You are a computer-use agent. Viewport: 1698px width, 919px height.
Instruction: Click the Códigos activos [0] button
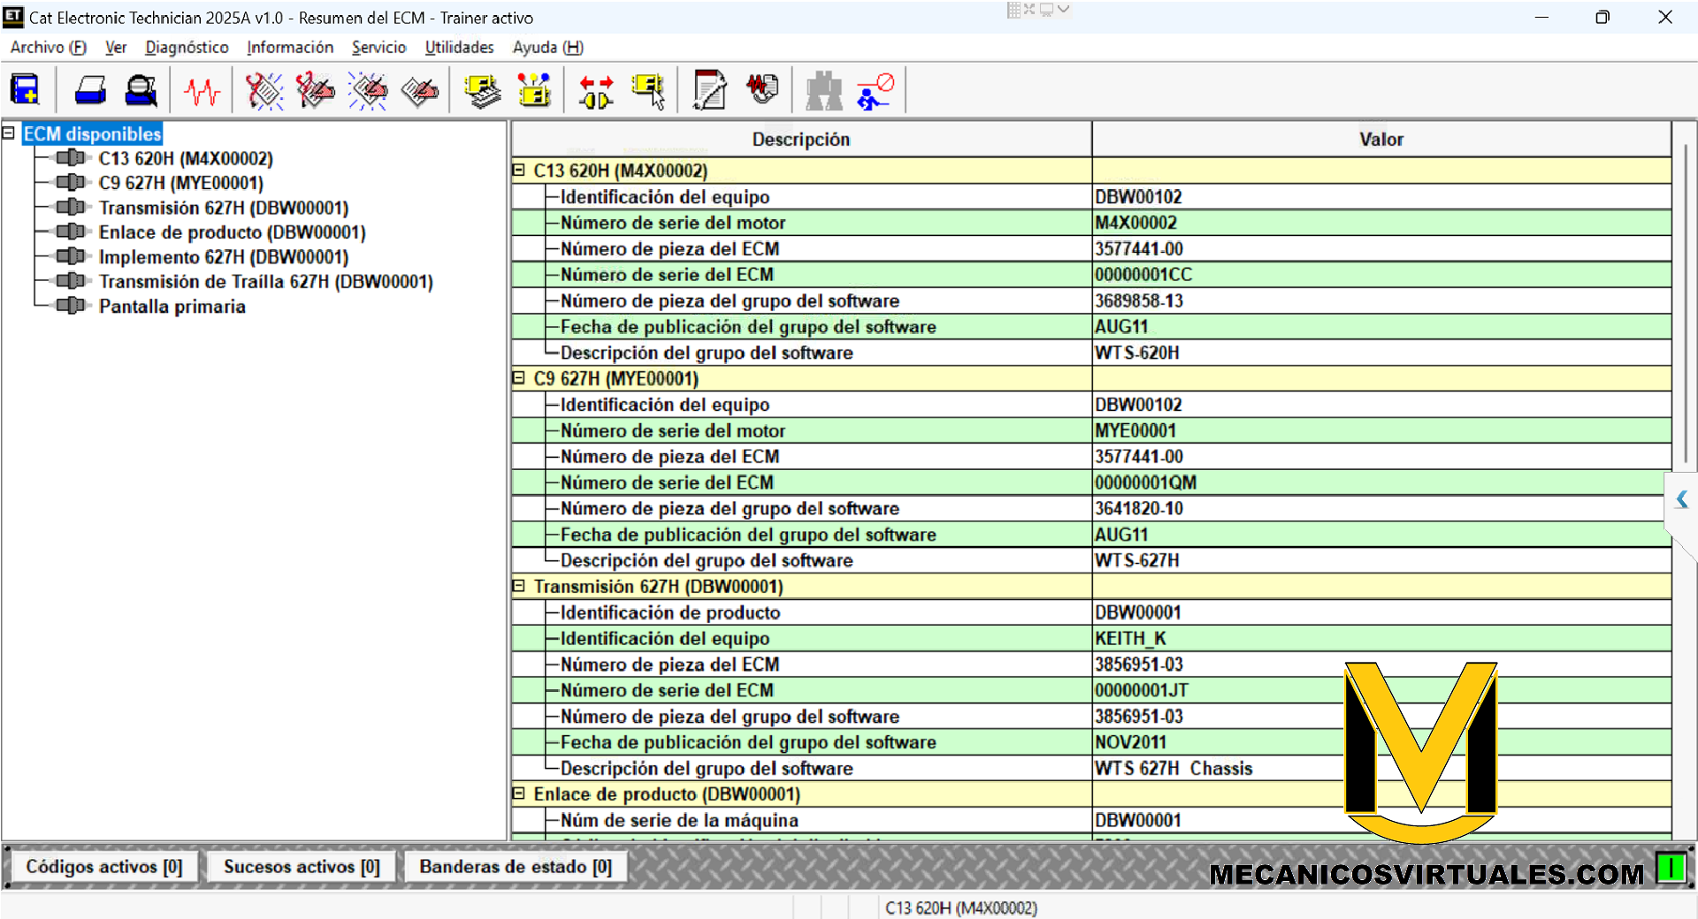coord(103,867)
